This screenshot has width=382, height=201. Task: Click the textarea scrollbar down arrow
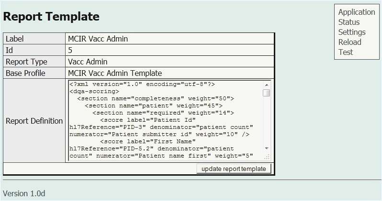(267, 148)
